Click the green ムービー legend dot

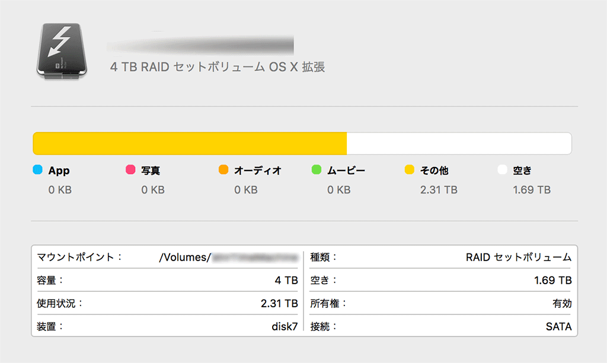tap(317, 171)
